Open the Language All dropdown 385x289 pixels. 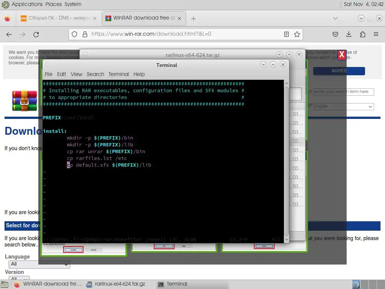[39, 264]
